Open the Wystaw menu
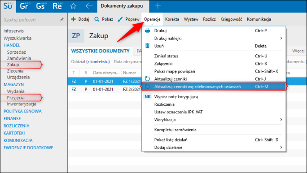 [191, 19]
